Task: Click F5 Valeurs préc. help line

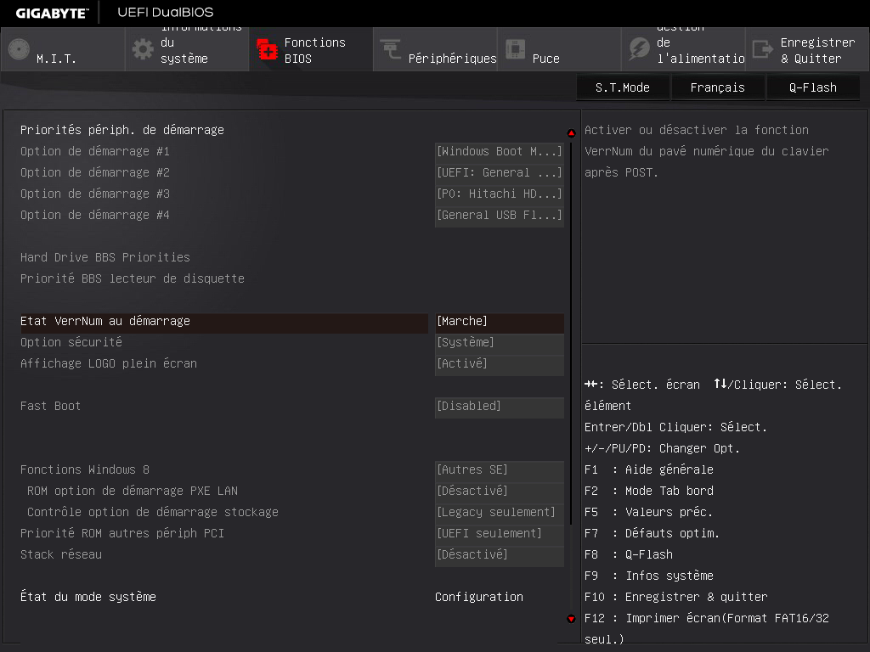Action: [x=648, y=512]
